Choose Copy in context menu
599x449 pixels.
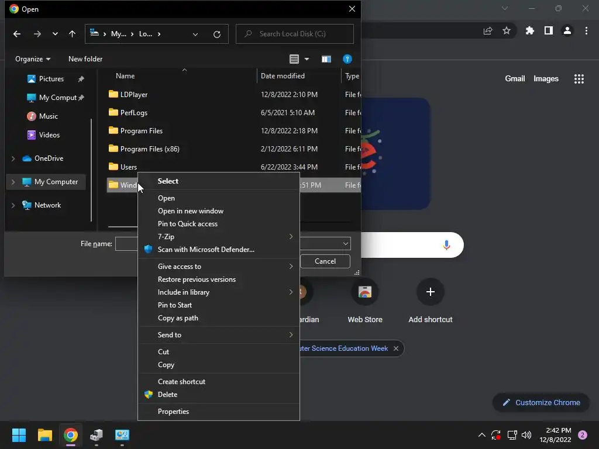pos(219,365)
